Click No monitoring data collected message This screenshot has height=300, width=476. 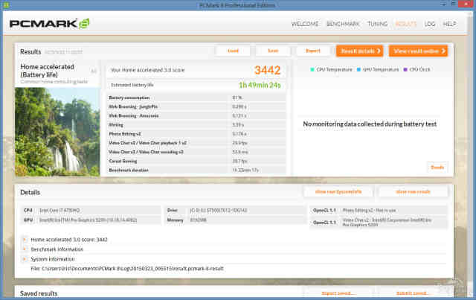point(370,124)
